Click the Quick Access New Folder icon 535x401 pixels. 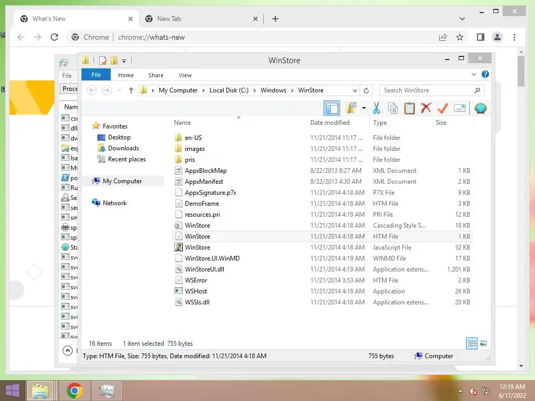click(x=113, y=61)
